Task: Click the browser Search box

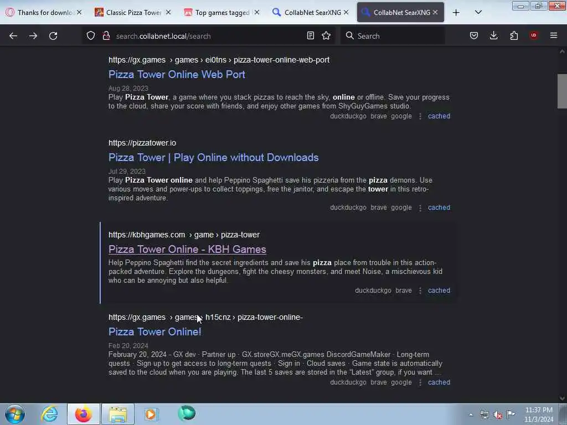Action: tap(393, 36)
